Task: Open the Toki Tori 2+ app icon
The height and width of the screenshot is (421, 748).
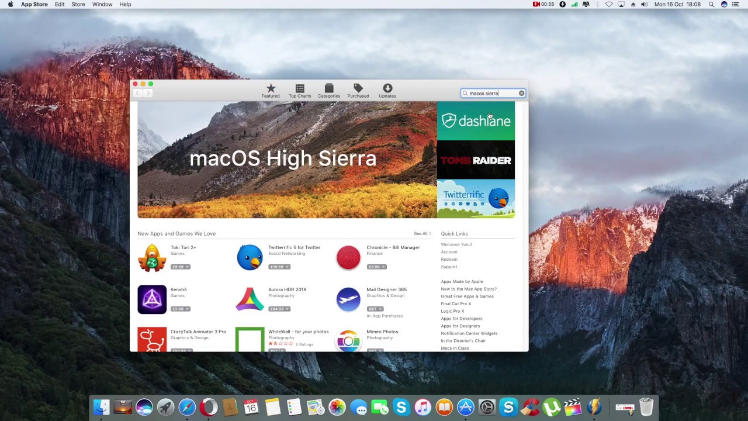Action: coord(152,257)
